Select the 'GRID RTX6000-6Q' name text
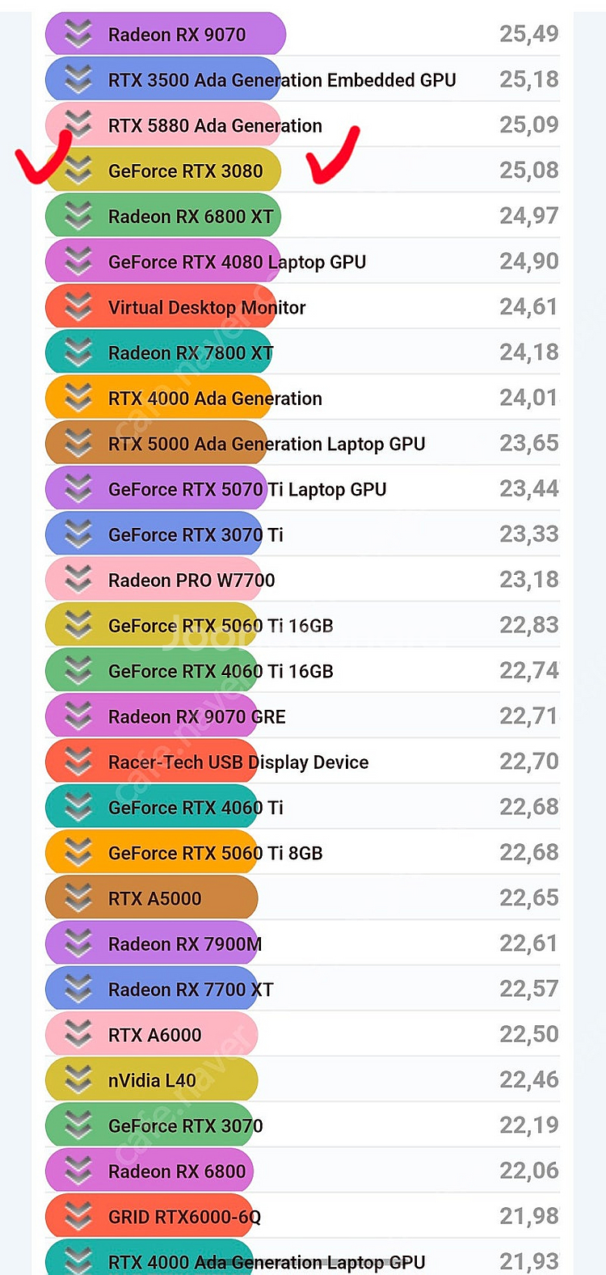Image resolution: width=606 pixels, height=1275 pixels. (x=184, y=1218)
